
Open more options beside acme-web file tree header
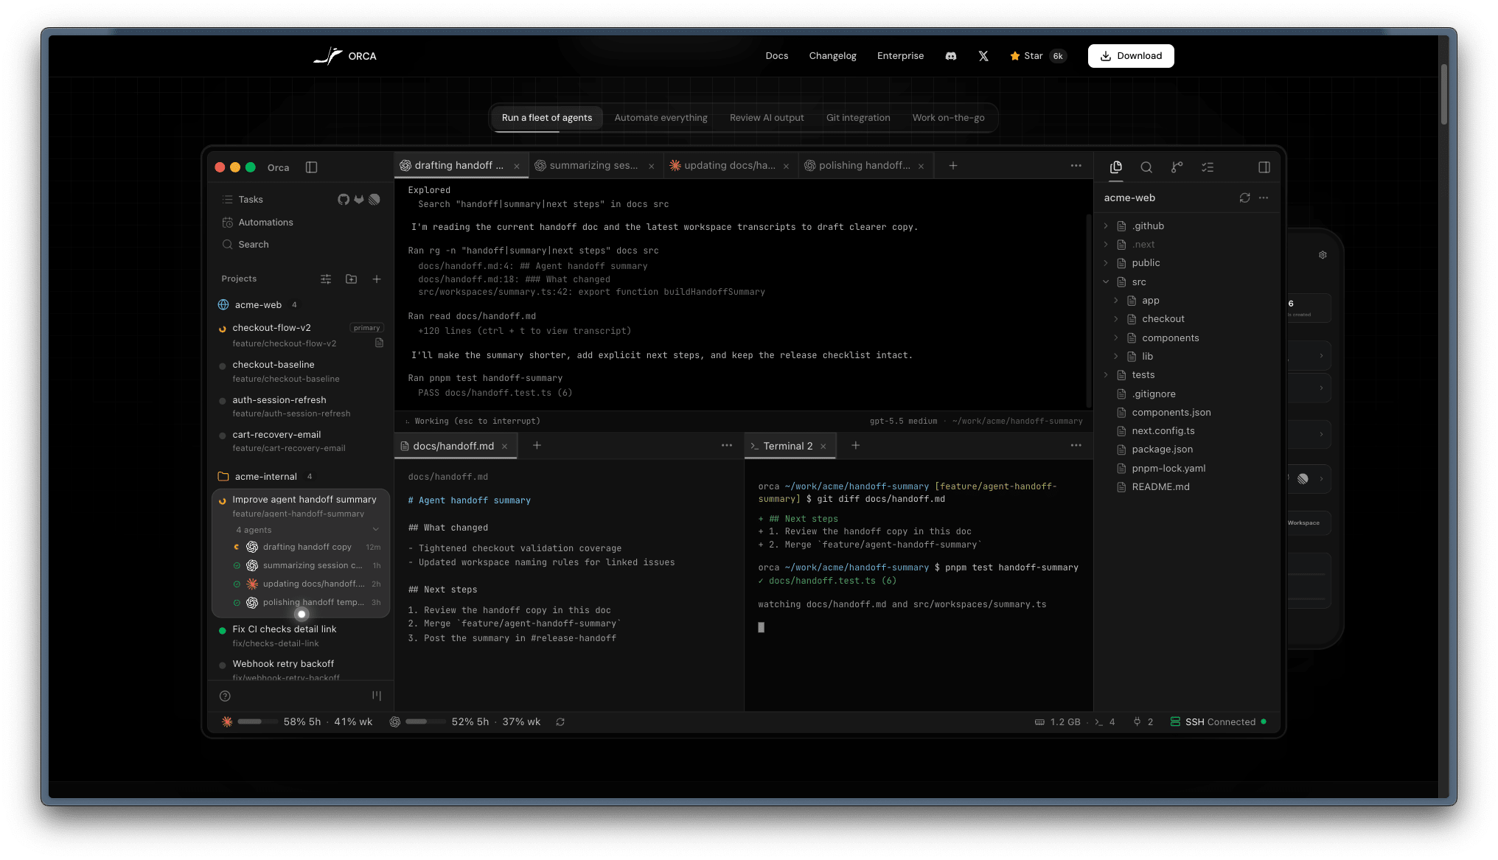coord(1264,198)
